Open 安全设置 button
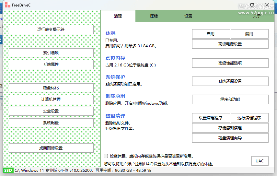Image resolution: width=277 pixels, height=176 pixels. pyautogui.click(x=51, y=111)
